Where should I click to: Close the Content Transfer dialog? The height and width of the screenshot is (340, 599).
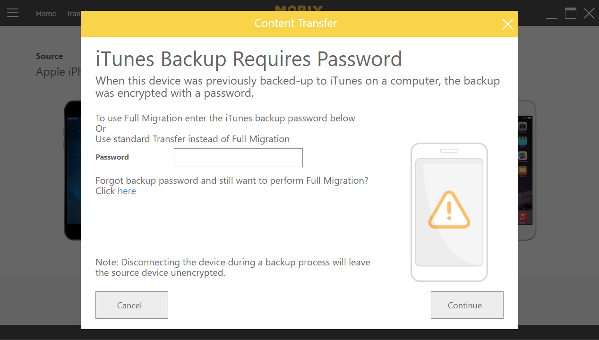[507, 24]
